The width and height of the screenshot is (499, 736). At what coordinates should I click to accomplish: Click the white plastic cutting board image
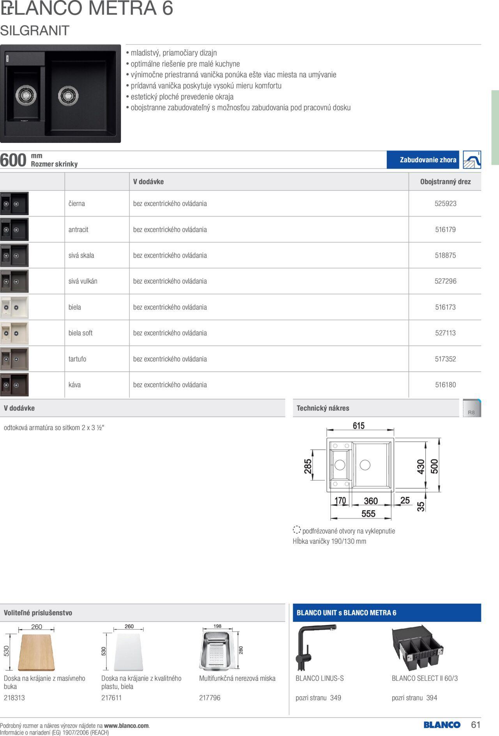[x=128, y=652]
